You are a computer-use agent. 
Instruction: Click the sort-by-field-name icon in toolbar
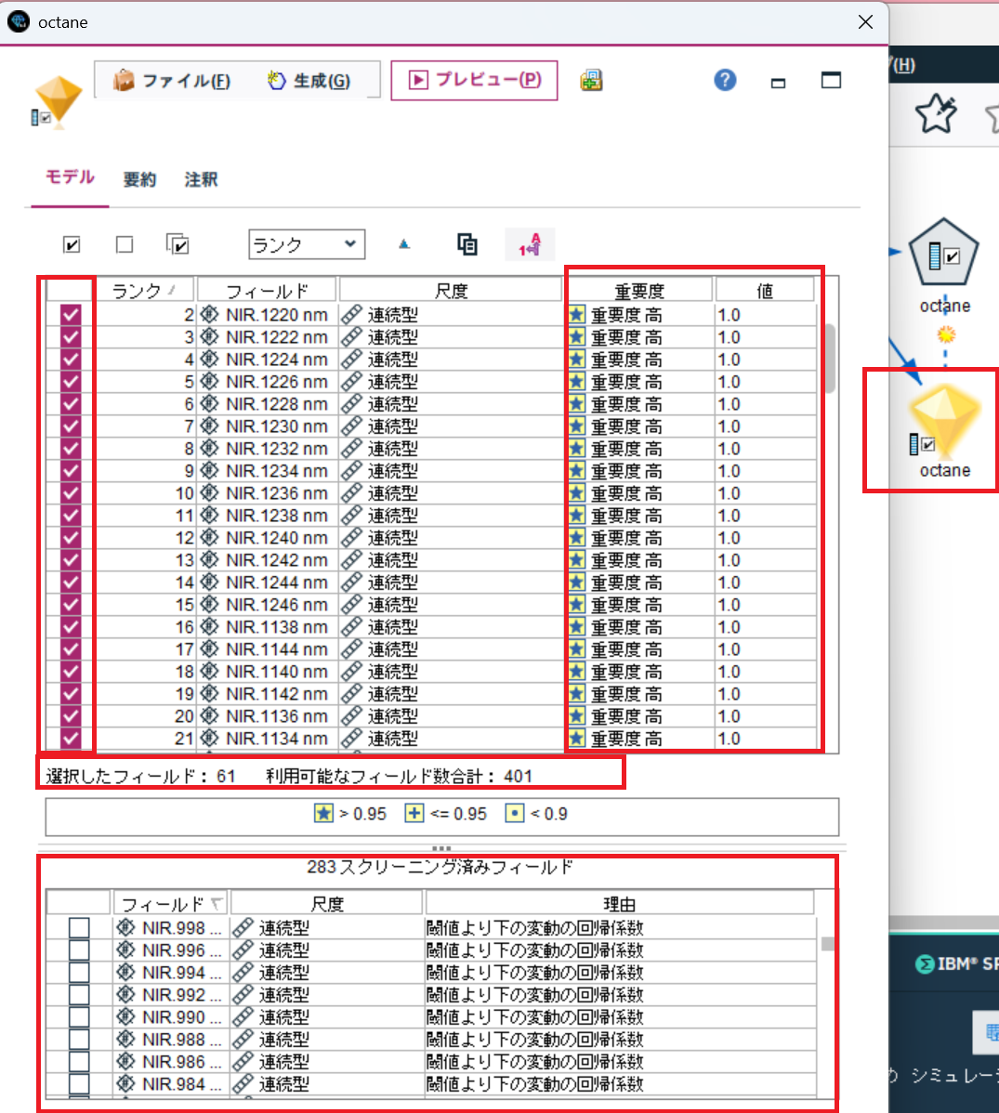click(530, 244)
